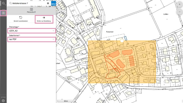The height and width of the screenshot is (103, 183).
Task: Open the Plotvorlage vZEV_A3 dropdown
Action: (32, 31)
